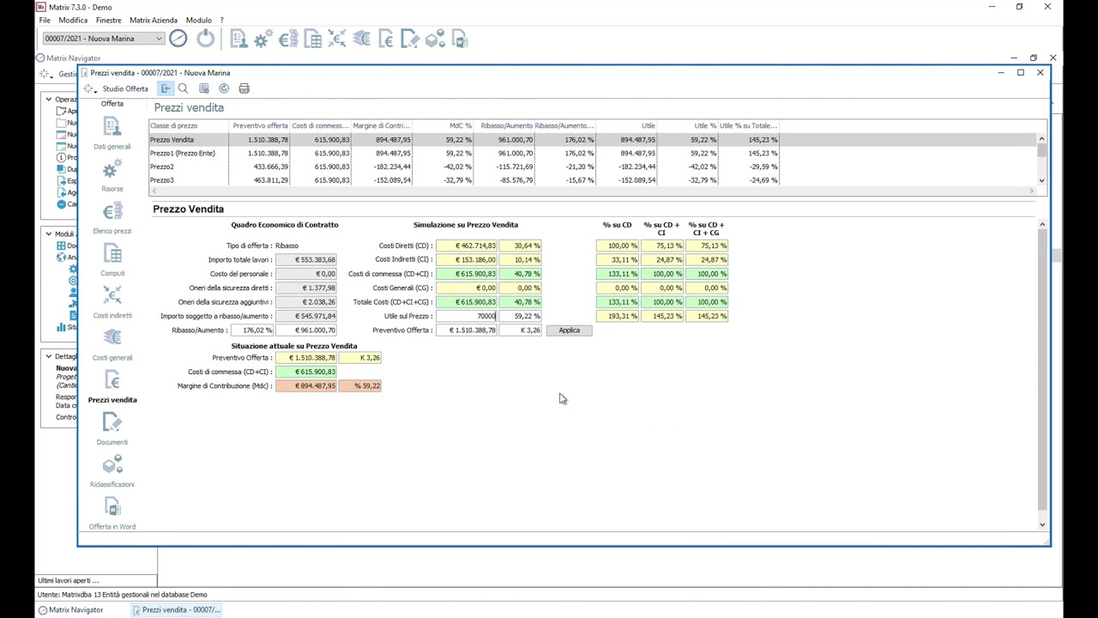Select the Prezzo Vendita row in the table
The image size is (1098, 618).
(592, 139)
